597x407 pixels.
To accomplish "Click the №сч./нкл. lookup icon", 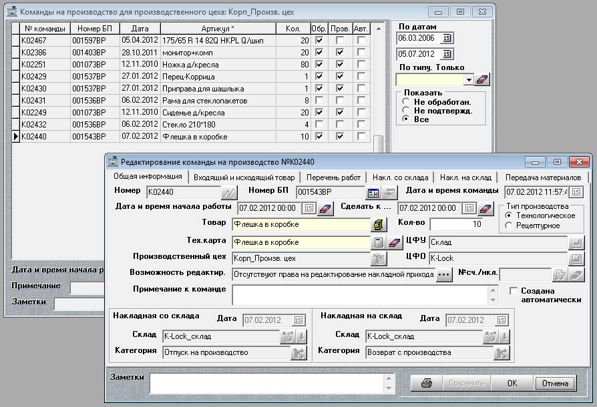I will point(560,275).
